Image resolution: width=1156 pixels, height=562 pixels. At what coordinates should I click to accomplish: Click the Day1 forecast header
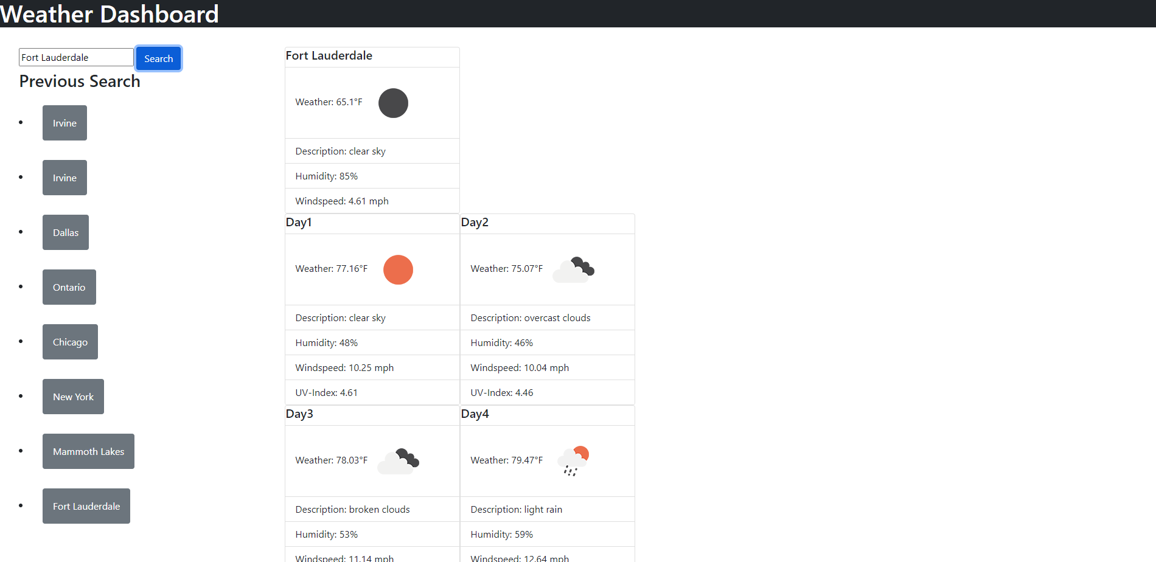(x=299, y=223)
